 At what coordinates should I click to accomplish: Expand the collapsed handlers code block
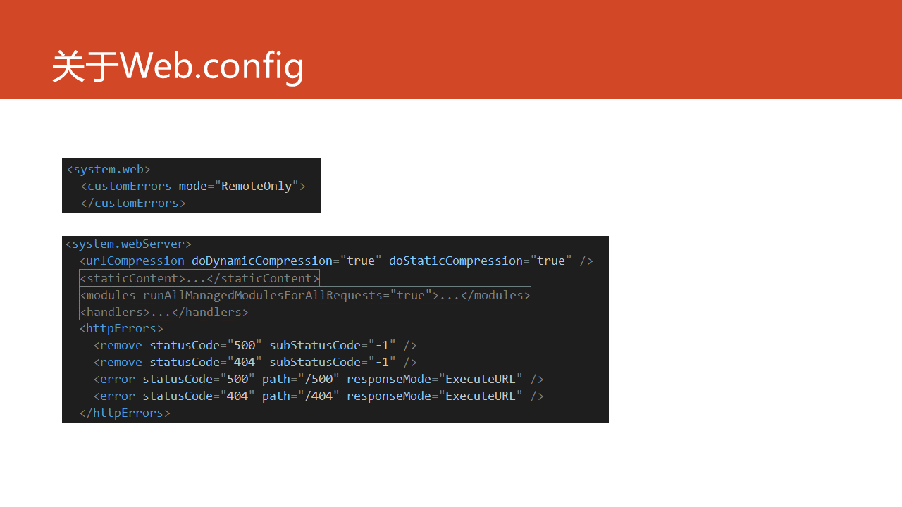164,312
